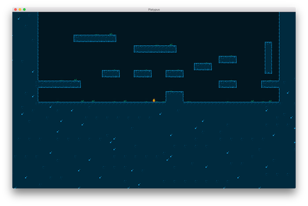308x206 pixels.
Task: Click the grass tuft on the top-left long platform
Action: pos(111,34)
